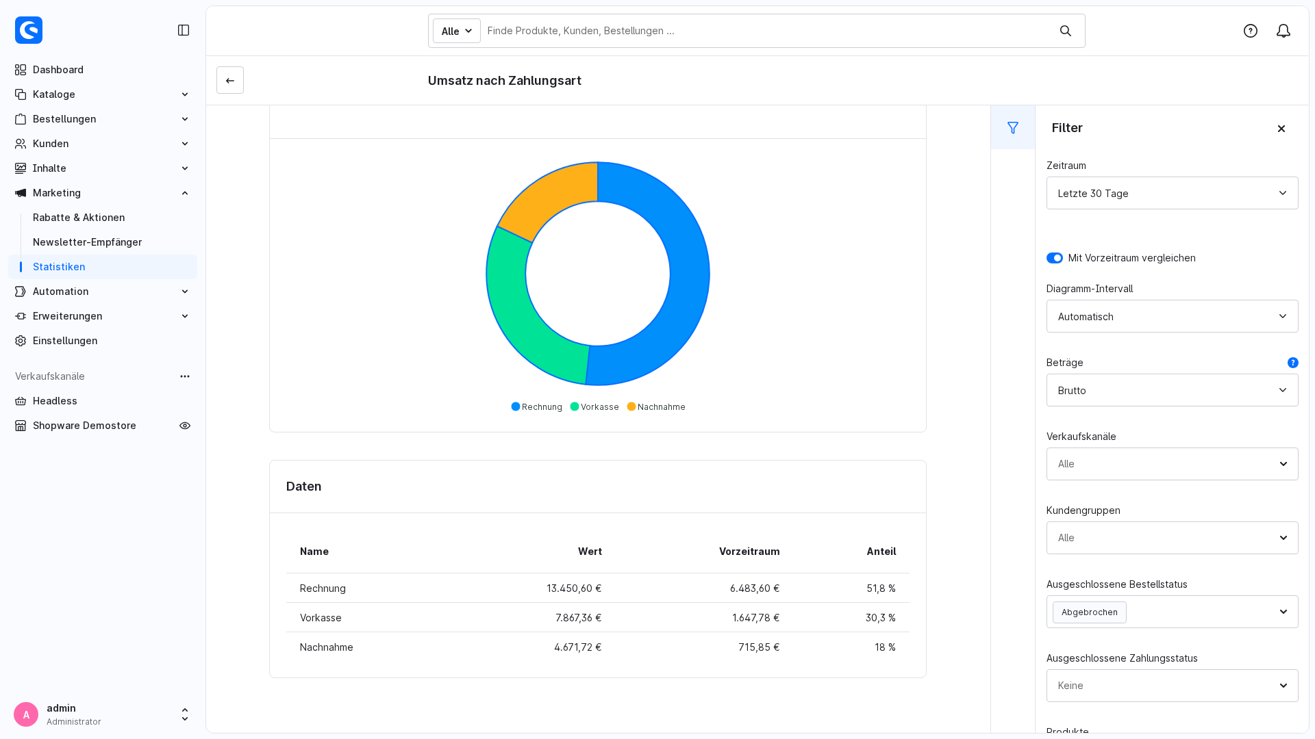
Task: Toggle the filter funnel icon
Action: [x=1013, y=127]
